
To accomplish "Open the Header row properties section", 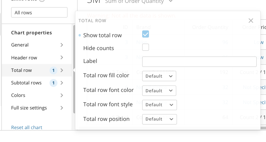I will pos(37,58).
